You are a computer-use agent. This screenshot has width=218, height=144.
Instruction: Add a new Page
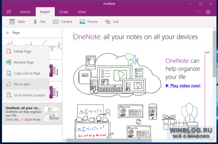click(x=13, y=33)
